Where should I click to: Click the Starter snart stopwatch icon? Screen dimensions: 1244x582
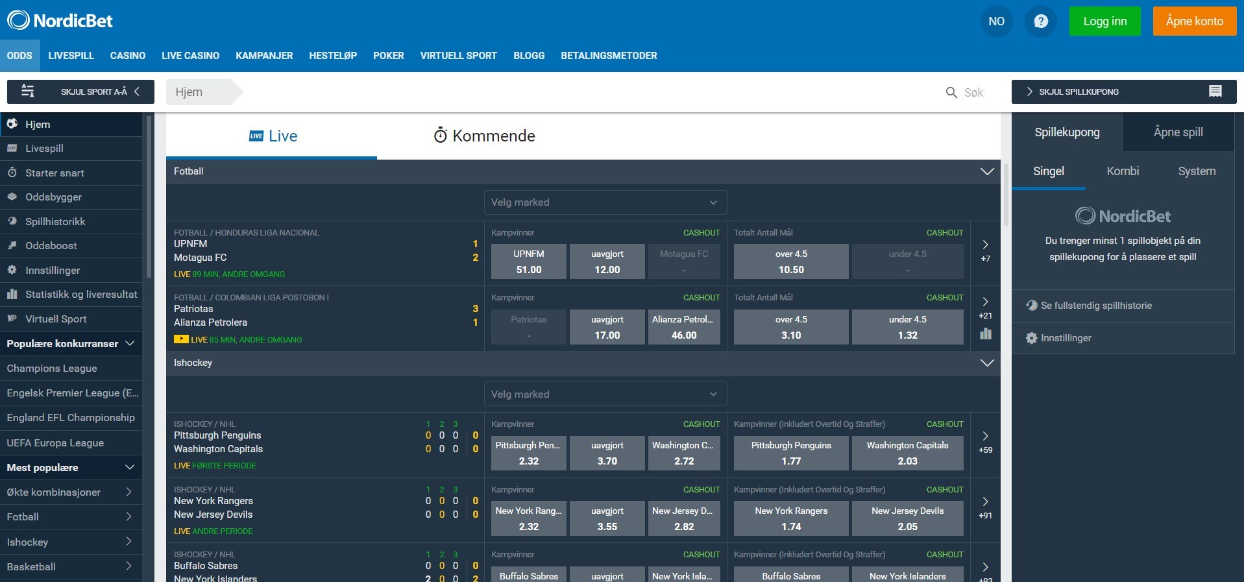tap(12, 173)
